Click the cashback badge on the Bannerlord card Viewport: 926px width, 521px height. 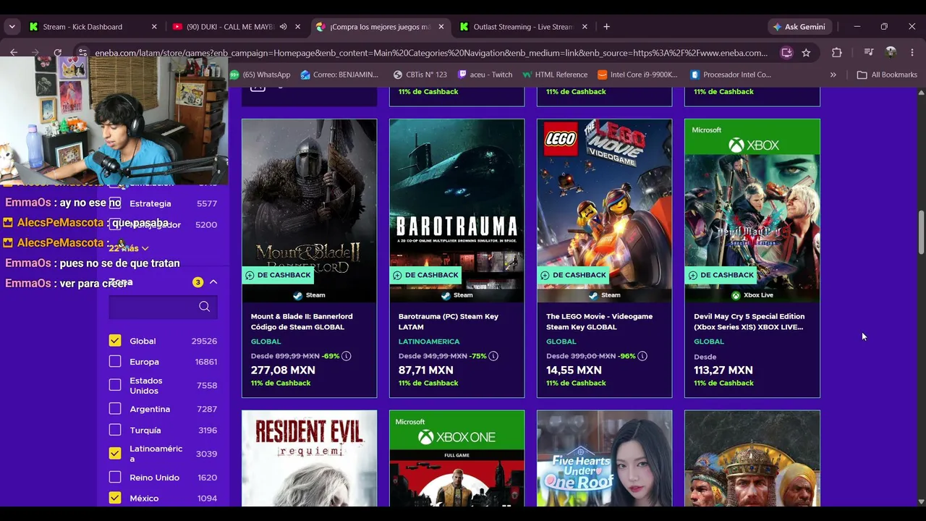click(278, 275)
